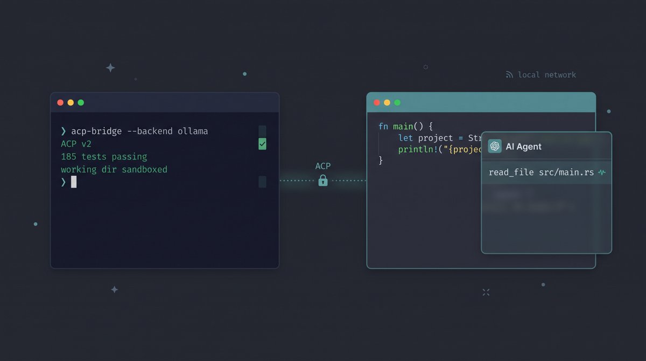This screenshot has width=646, height=361.
Task: Click the ACP label above the lock
Action: point(323,166)
